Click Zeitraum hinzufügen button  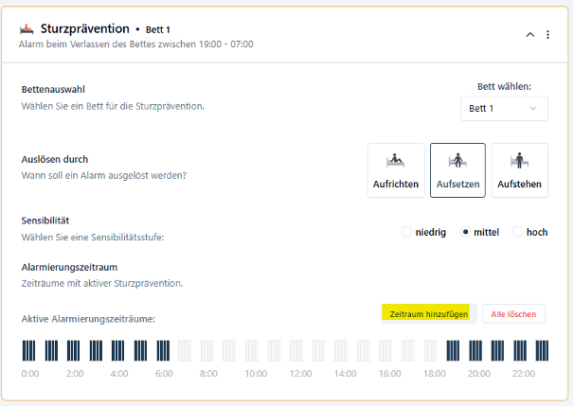point(429,314)
